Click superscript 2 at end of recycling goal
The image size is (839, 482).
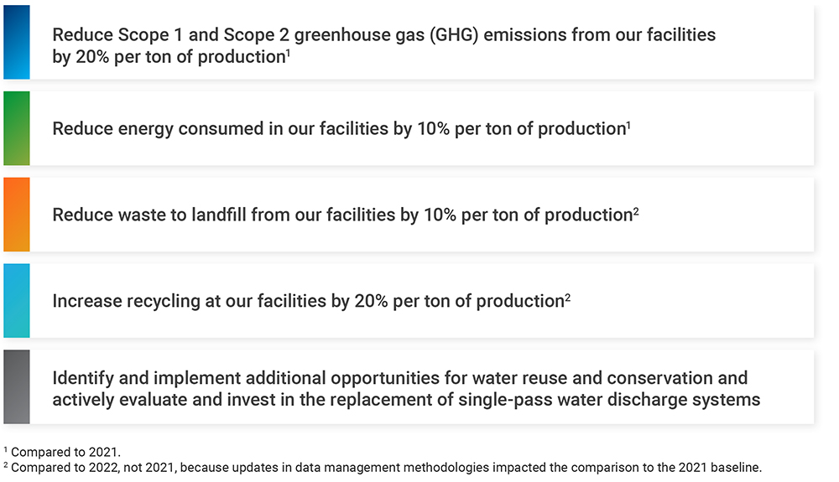pyautogui.click(x=568, y=297)
